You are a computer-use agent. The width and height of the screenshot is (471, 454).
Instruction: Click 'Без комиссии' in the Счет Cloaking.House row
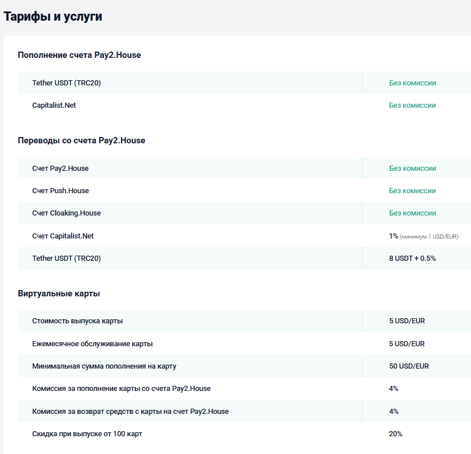pyautogui.click(x=412, y=213)
